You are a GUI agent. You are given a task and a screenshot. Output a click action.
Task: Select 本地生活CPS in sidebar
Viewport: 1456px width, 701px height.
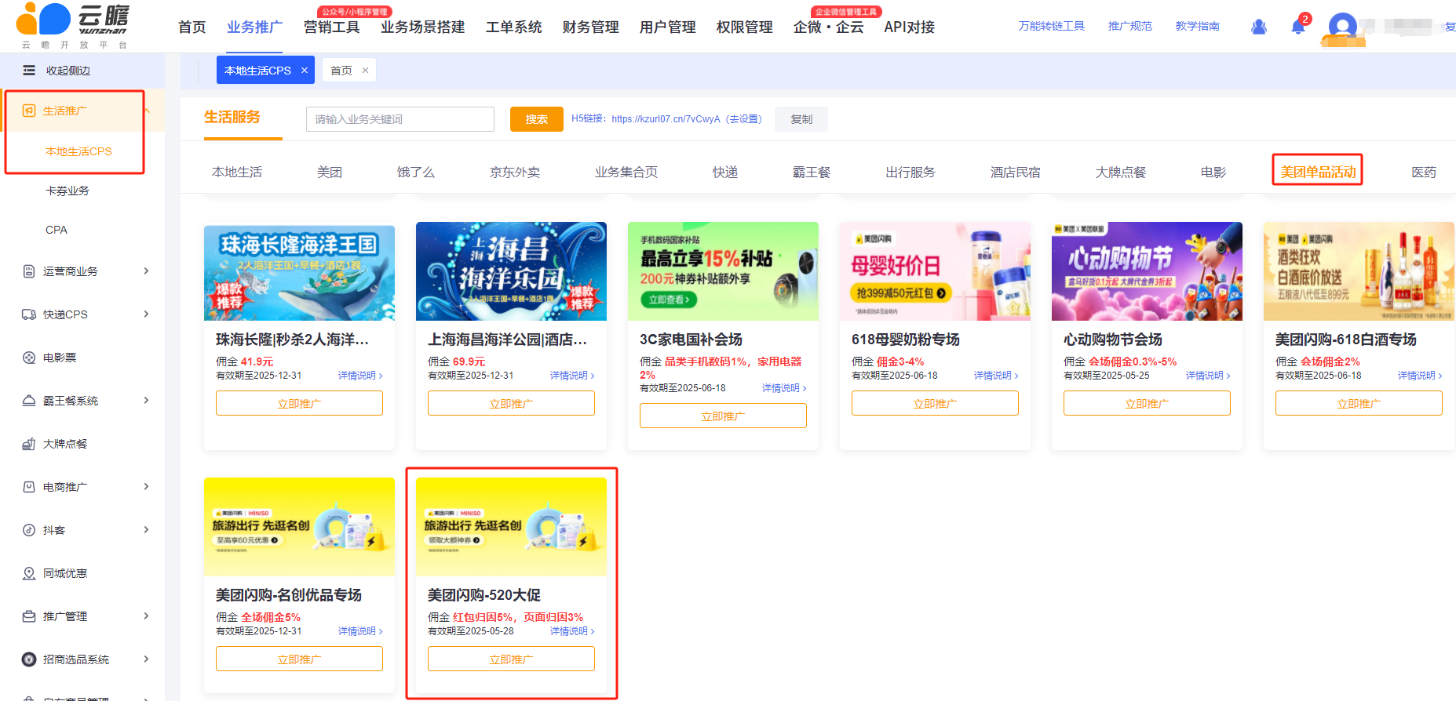tap(78, 151)
